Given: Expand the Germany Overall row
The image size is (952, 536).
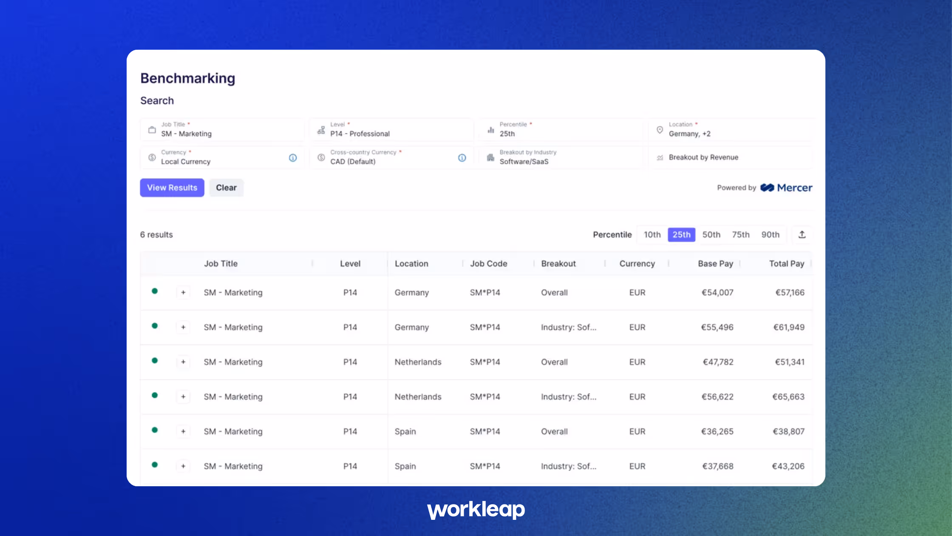Looking at the screenshot, I should click(x=183, y=292).
